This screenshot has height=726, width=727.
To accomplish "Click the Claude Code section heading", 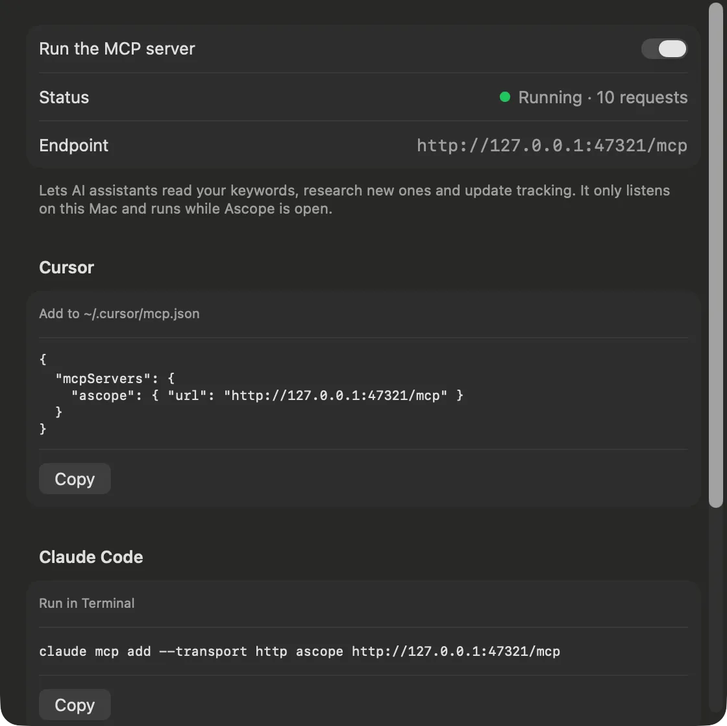I will (91, 557).
